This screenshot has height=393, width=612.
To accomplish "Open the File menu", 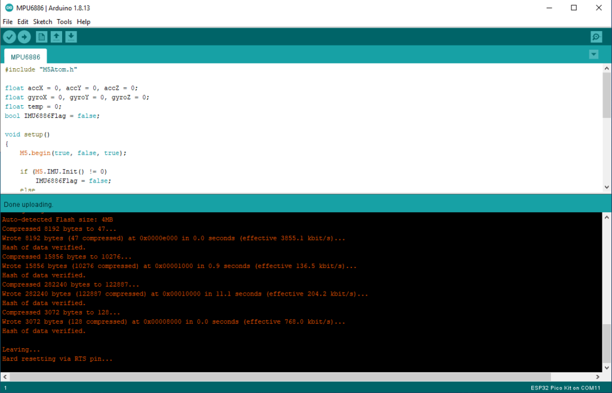I will tap(8, 22).
